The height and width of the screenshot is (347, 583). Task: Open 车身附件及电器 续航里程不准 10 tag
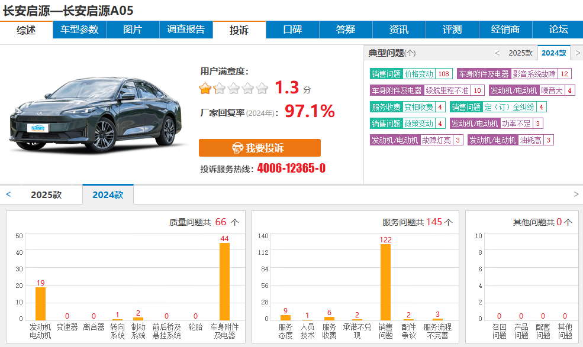coord(427,90)
